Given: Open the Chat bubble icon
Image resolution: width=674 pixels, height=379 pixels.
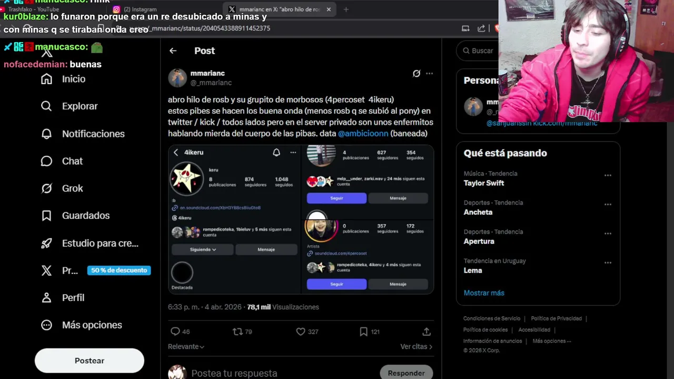Looking at the screenshot, I should (x=46, y=161).
